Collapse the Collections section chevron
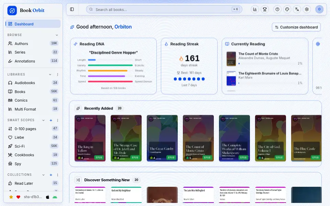Image resolution: width=330 pixels, height=206 pixels. pyautogui.click(x=43, y=175)
